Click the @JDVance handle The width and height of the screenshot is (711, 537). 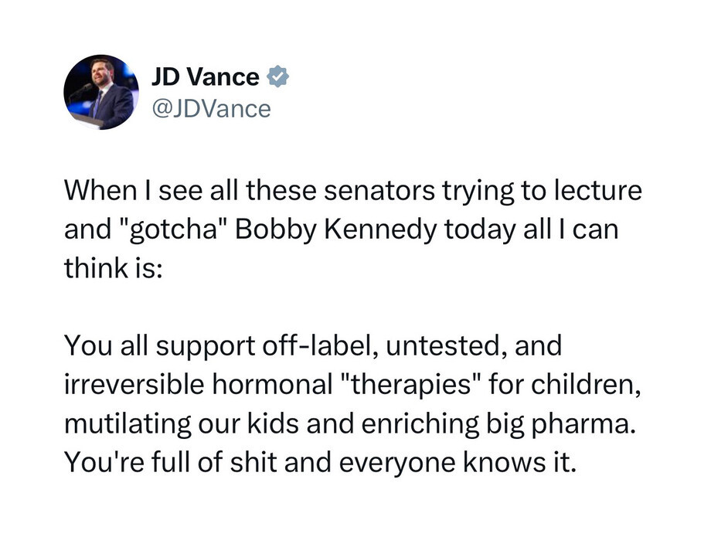[x=212, y=109]
